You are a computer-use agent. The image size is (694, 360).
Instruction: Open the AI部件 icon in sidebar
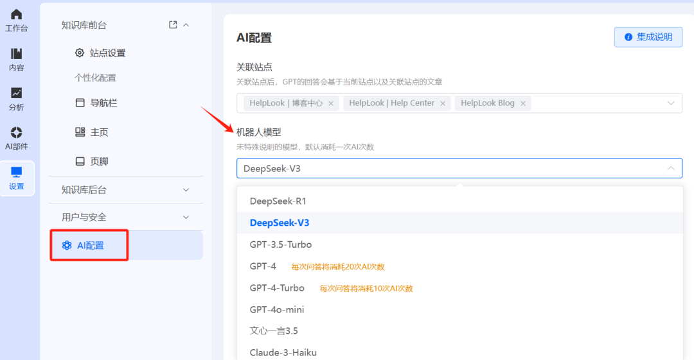(x=16, y=132)
